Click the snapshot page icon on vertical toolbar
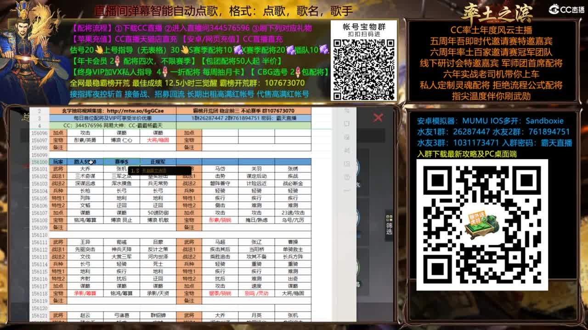Viewport: 588px width, 330px height. (348, 124)
